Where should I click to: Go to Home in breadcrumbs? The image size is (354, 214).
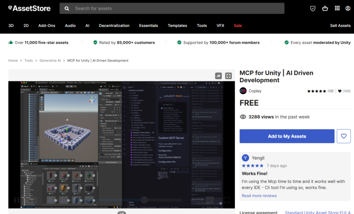point(13,61)
